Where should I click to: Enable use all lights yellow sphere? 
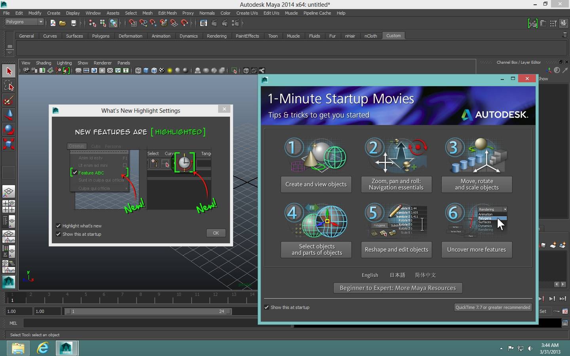[170, 71]
